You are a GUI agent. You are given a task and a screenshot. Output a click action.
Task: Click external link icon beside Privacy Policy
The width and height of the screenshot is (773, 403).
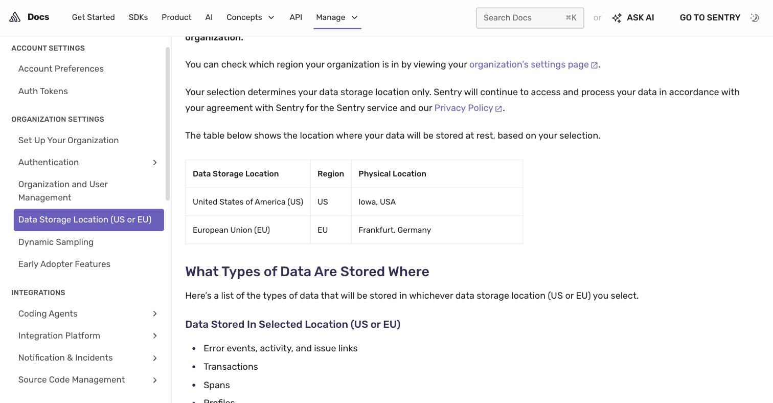click(x=498, y=108)
